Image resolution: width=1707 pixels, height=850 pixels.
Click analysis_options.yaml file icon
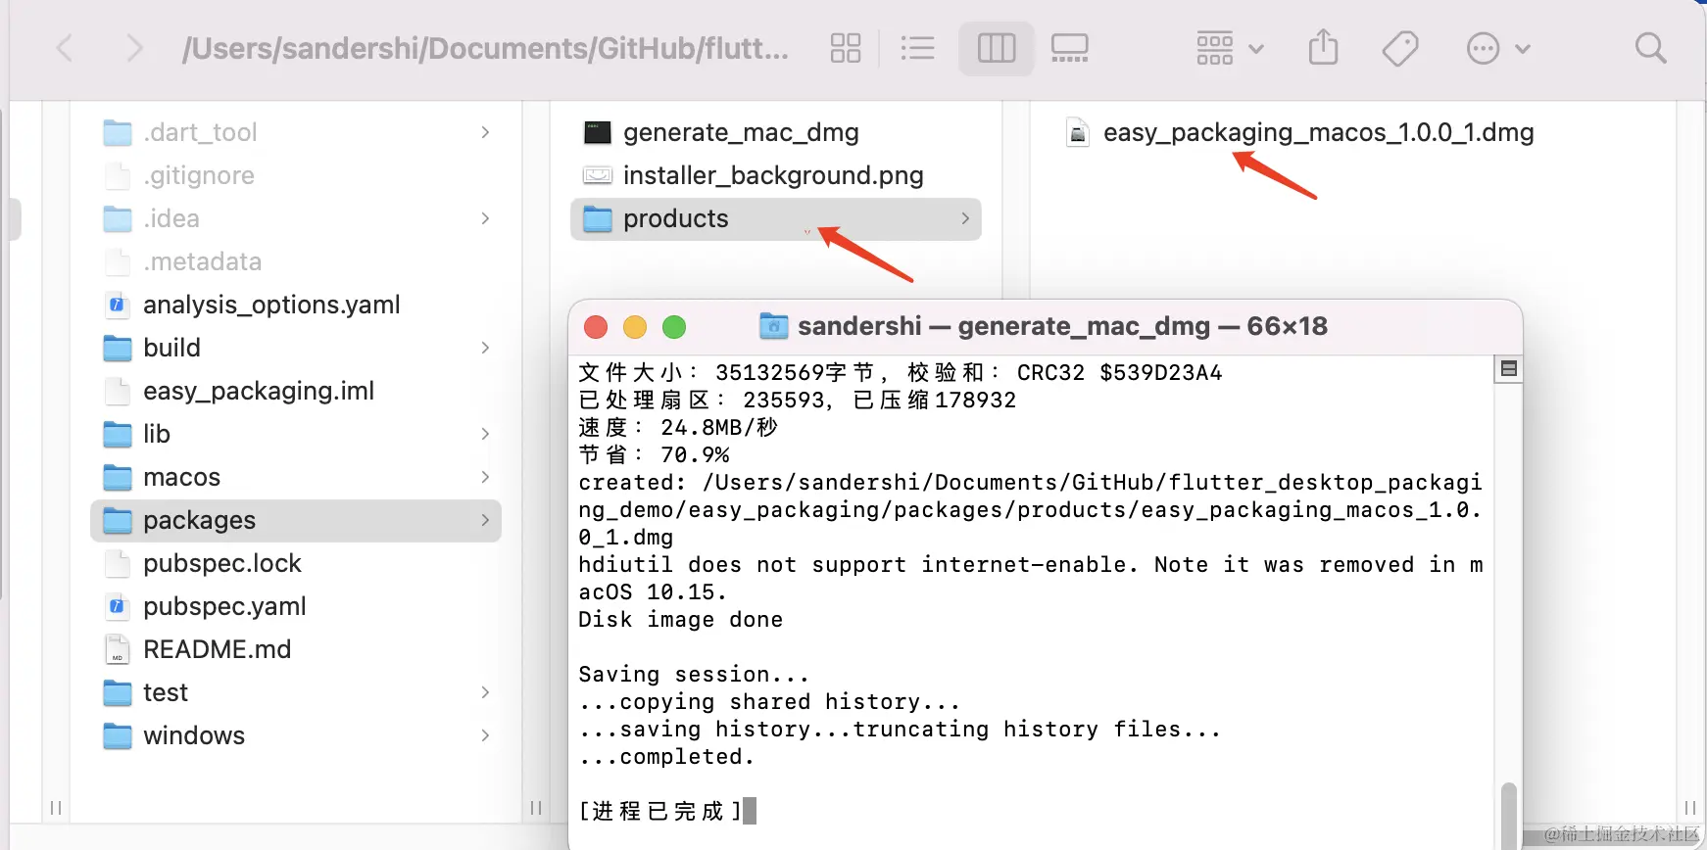coord(118,305)
